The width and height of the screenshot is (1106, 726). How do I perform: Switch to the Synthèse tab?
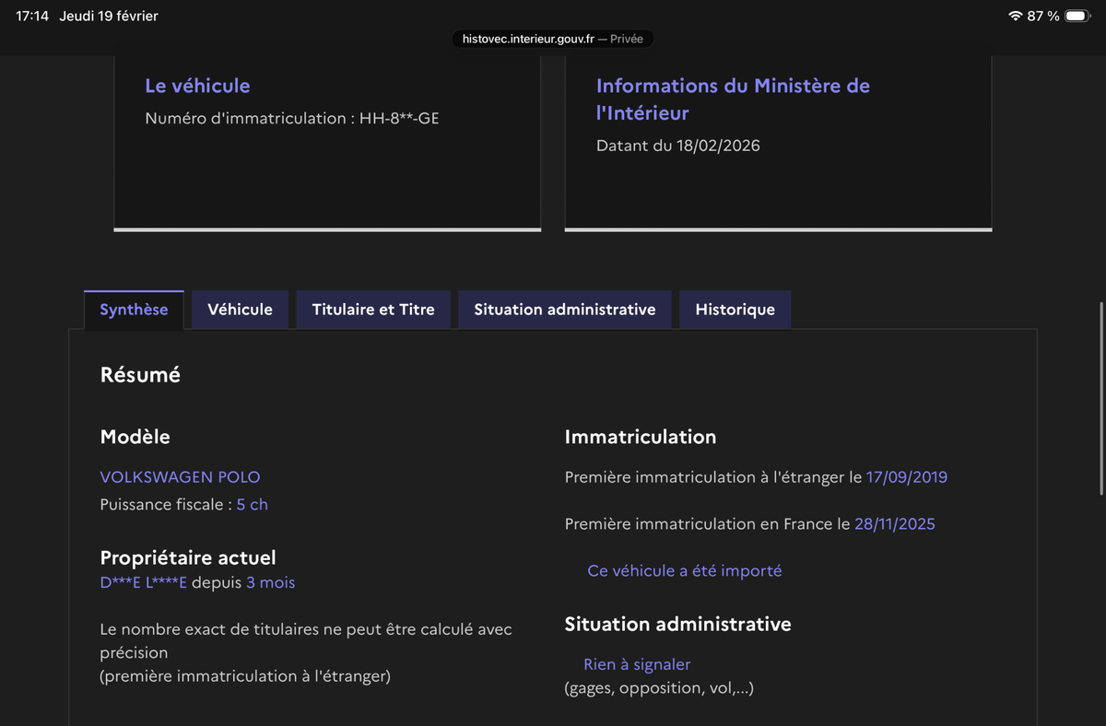(x=134, y=310)
